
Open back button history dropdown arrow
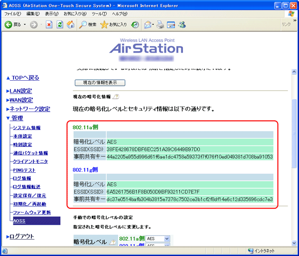pos(25,24)
